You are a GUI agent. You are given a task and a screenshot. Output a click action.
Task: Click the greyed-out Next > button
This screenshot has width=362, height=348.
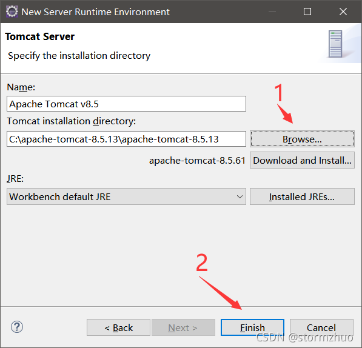click(183, 327)
